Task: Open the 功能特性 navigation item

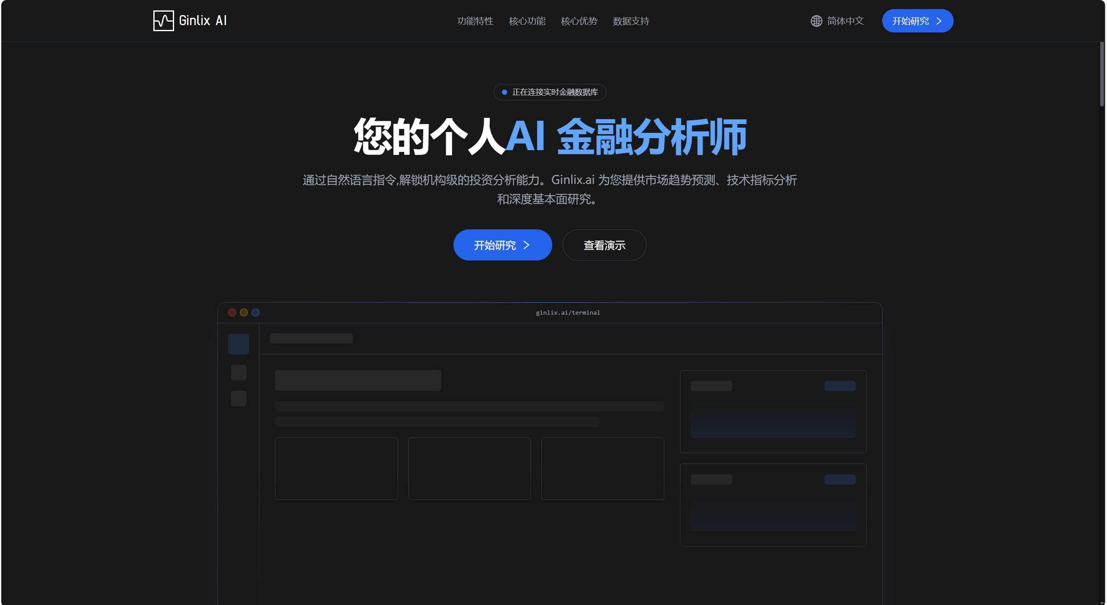Action: [475, 21]
